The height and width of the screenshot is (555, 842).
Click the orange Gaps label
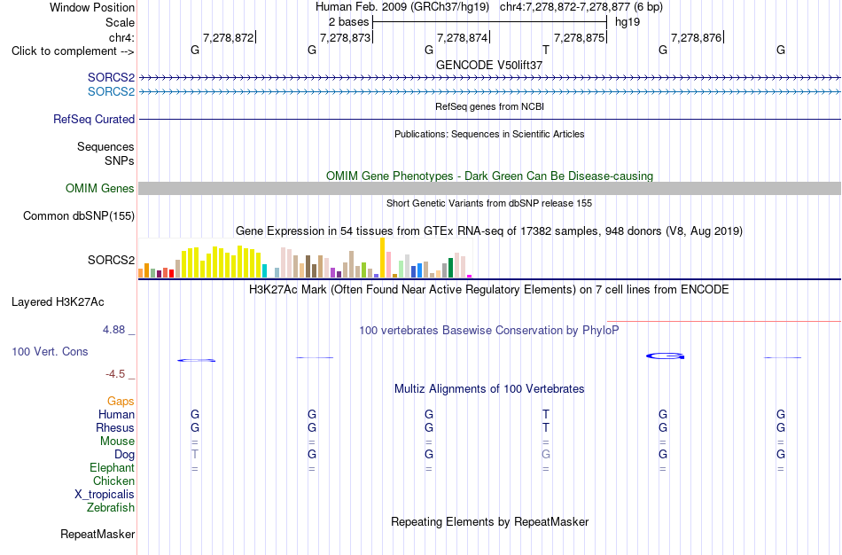[121, 402]
